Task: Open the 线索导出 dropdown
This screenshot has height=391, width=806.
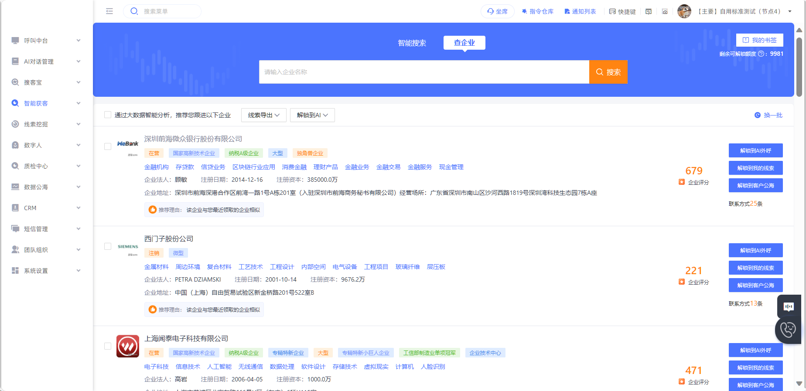Action: coord(264,115)
